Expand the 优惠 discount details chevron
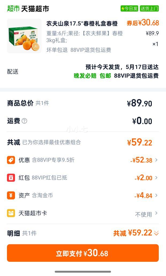The width and height of the screenshot is (166, 276). tap(156, 160)
